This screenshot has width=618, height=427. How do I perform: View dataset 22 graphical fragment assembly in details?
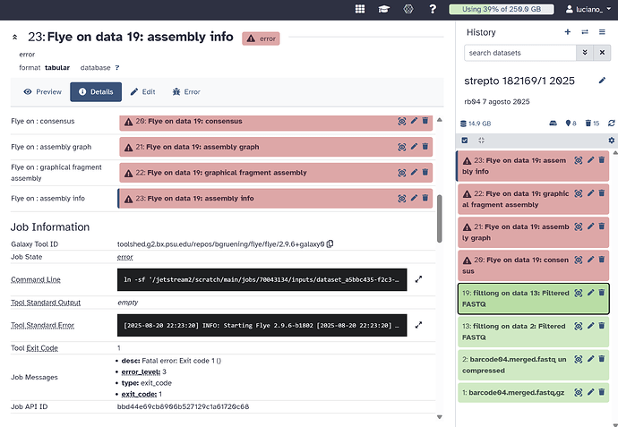tap(401, 173)
